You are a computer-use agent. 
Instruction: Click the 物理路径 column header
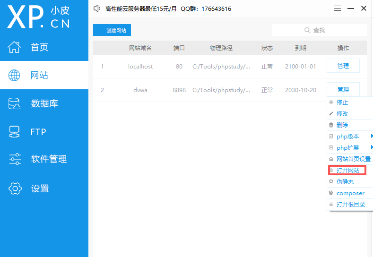(221, 48)
